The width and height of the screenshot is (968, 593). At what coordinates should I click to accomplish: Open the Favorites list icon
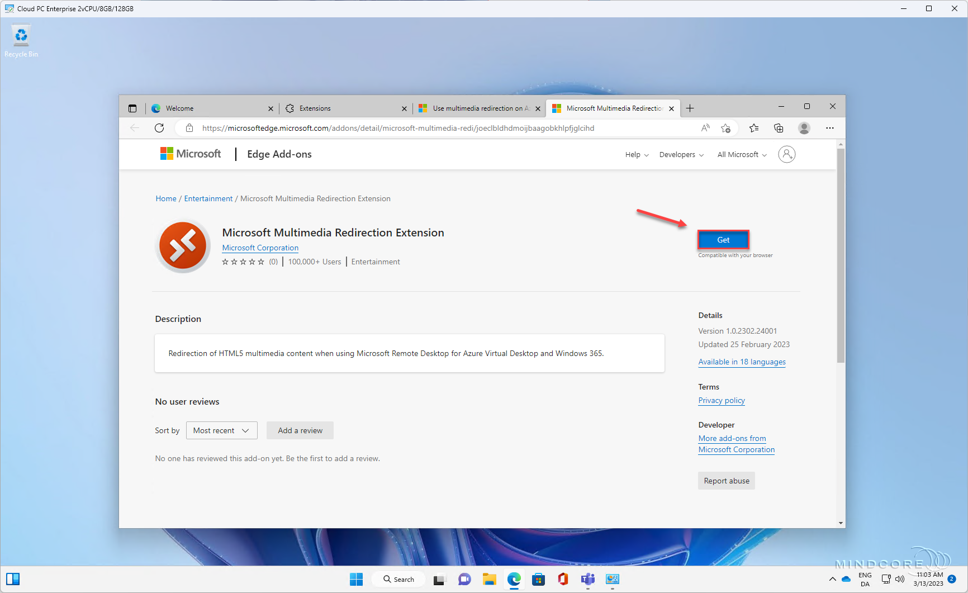(754, 128)
